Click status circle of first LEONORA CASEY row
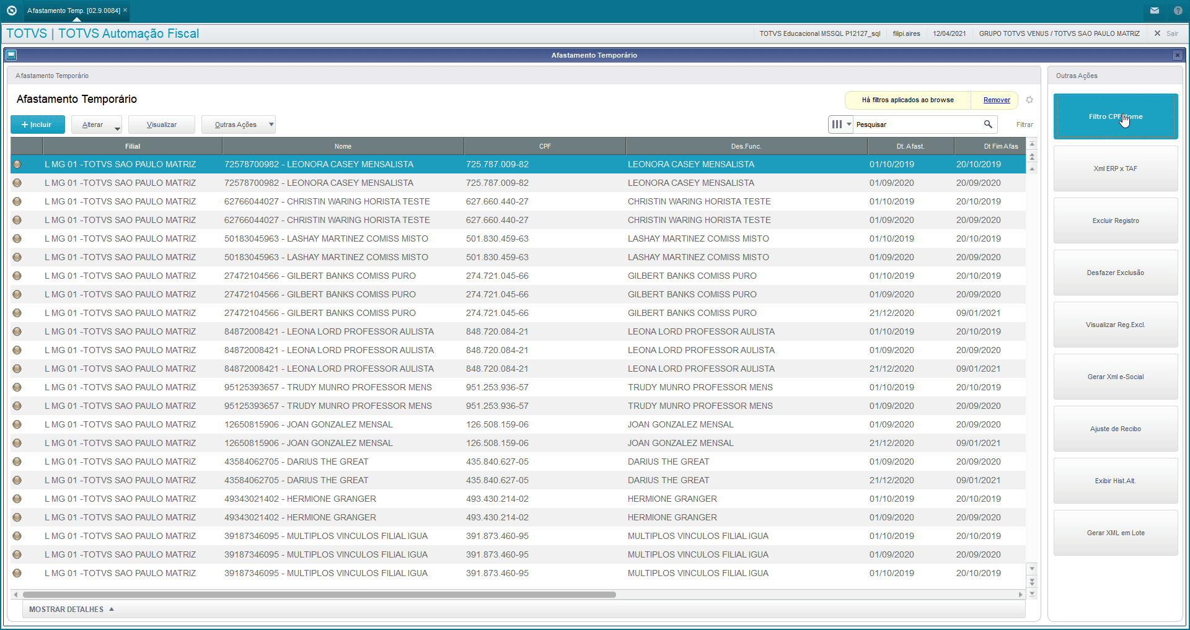1190x630 pixels. tap(17, 164)
